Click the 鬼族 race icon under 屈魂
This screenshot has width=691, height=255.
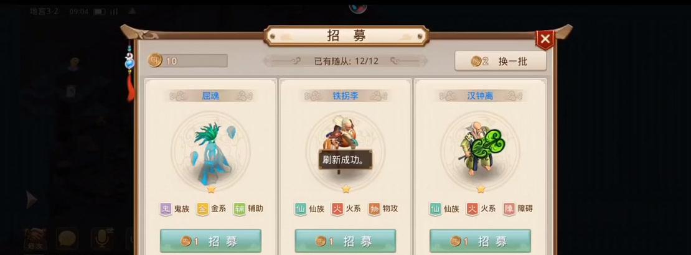tap(165, 209)
